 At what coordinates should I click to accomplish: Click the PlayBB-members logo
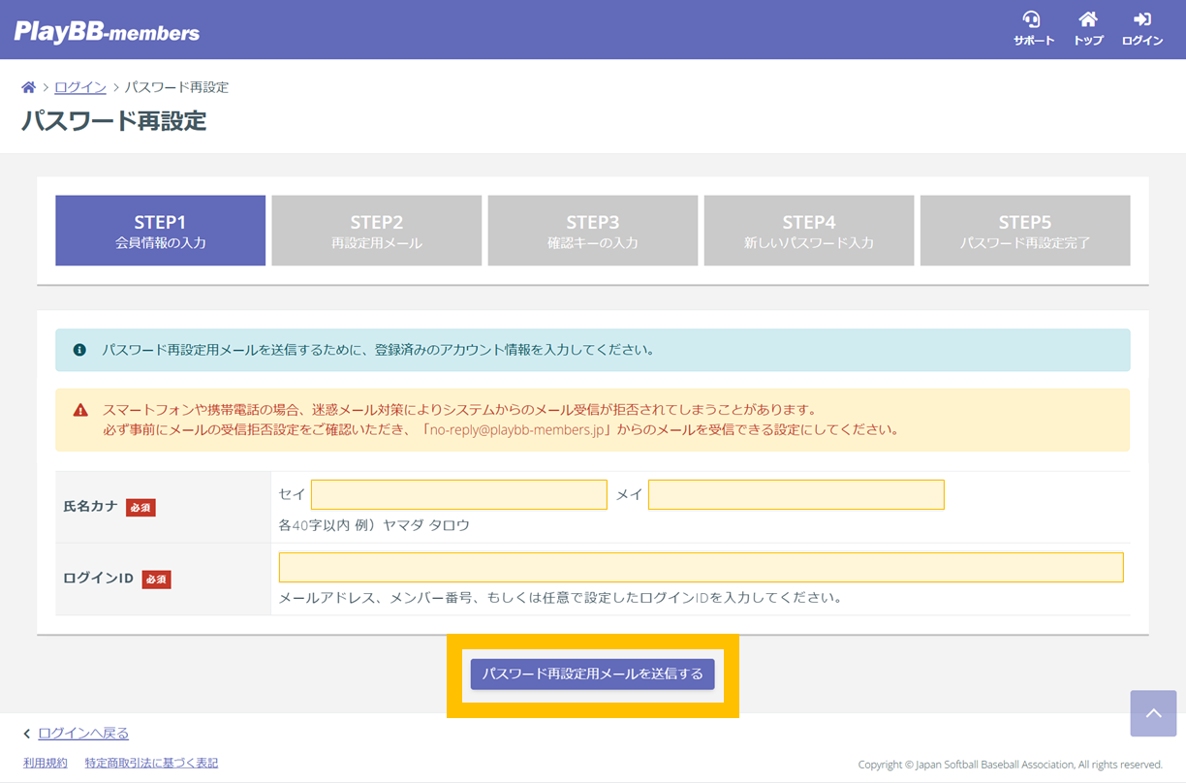click(x=107, y=32)
